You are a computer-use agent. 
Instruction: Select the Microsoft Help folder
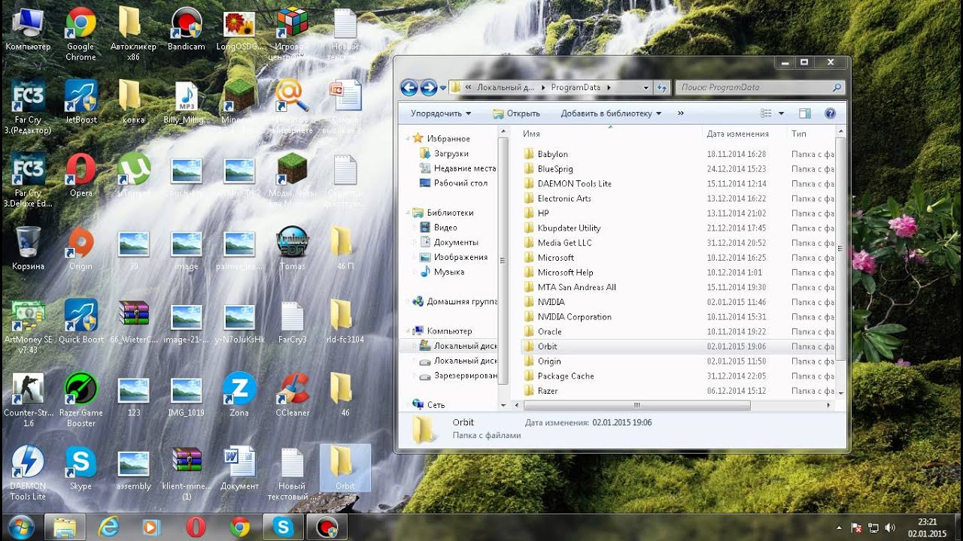pos(558,272)
